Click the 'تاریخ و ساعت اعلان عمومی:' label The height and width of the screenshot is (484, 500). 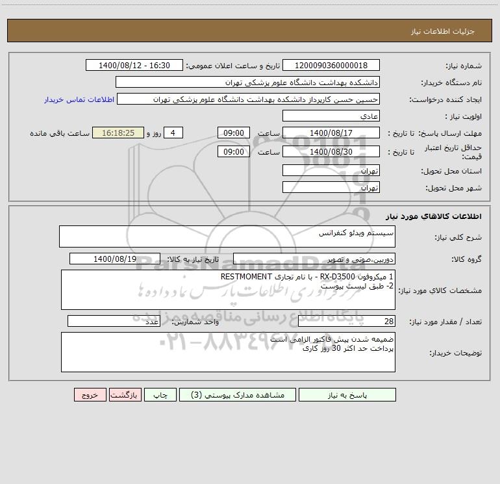tap(233, 66)
